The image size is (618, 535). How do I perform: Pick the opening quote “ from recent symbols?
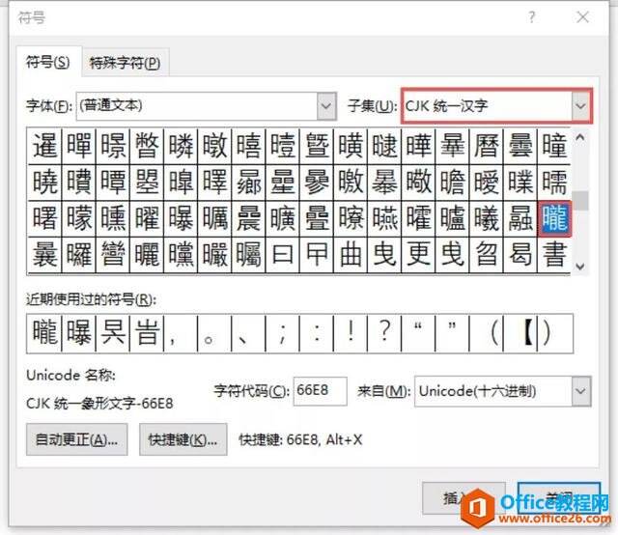pos(418,333)
